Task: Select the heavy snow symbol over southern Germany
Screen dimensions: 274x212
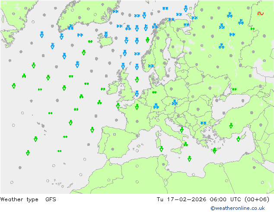Action: point(156,106)
